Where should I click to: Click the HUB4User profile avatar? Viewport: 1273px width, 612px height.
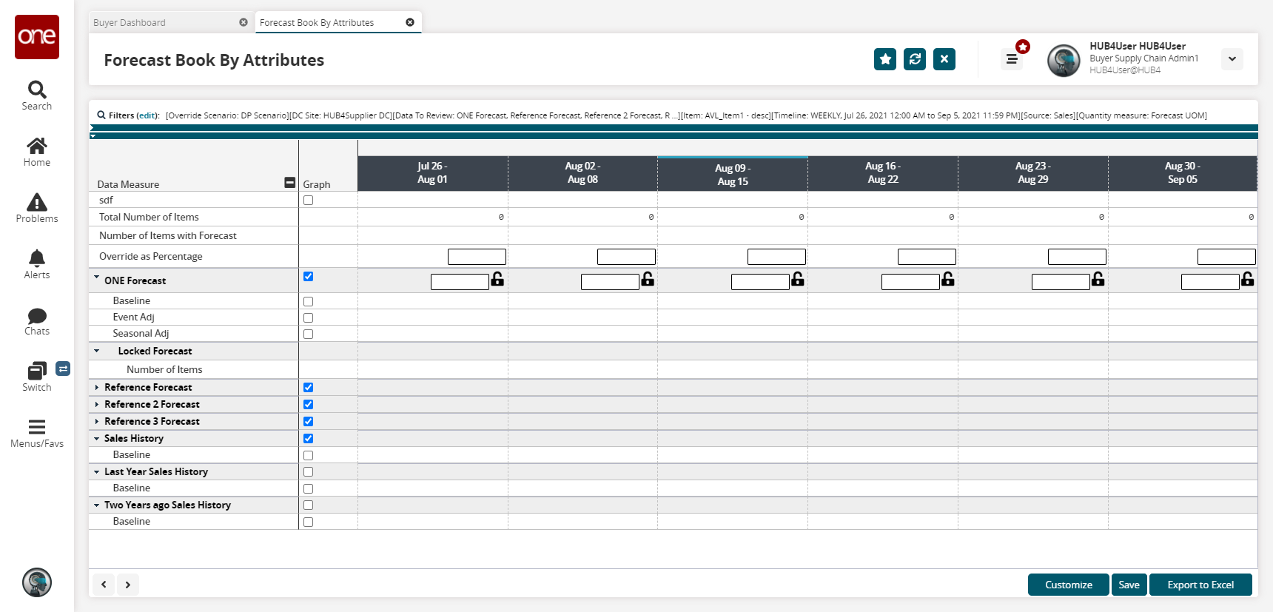pos(1064,60)
